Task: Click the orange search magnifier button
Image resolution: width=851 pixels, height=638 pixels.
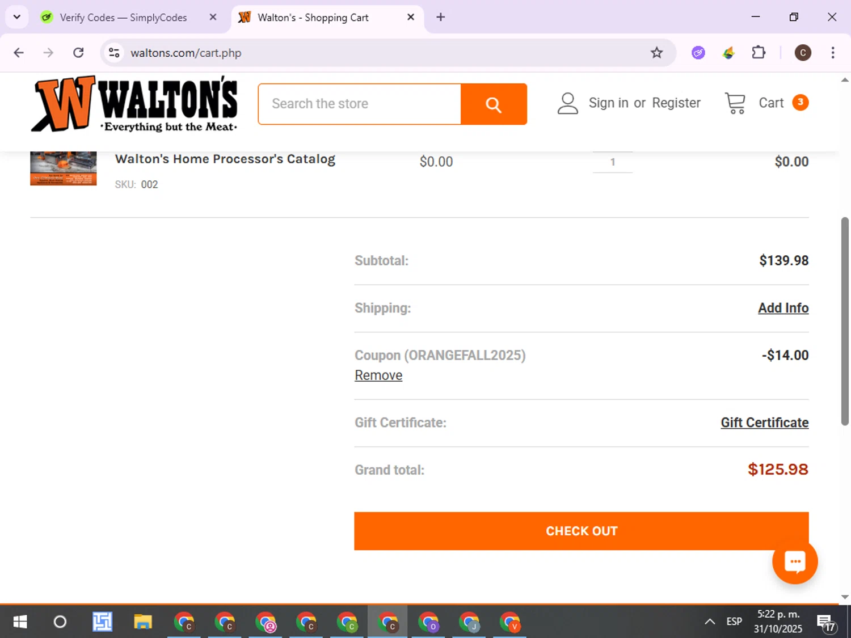Action: pyautogui.click(x=494, y=104)
